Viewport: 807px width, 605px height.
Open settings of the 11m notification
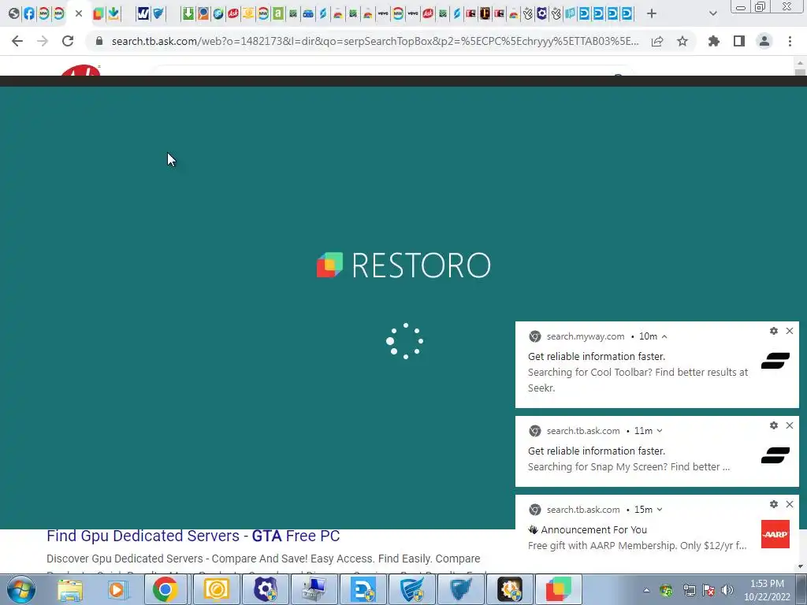point(774,425)
